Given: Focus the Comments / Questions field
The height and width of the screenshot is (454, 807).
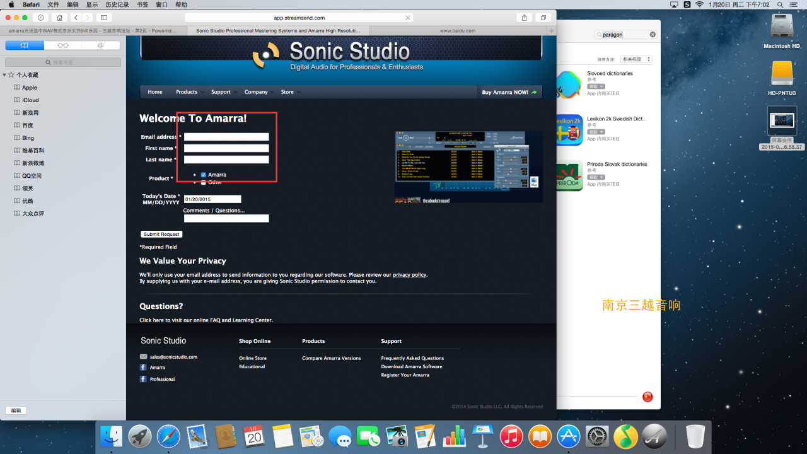Looking at the screenshot, I should click(226, 219).
